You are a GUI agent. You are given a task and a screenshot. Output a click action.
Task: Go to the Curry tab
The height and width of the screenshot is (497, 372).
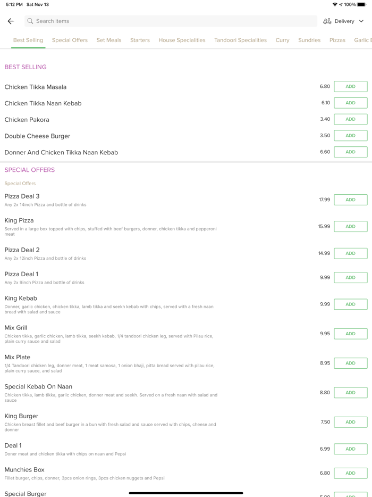tap(282, 40)
